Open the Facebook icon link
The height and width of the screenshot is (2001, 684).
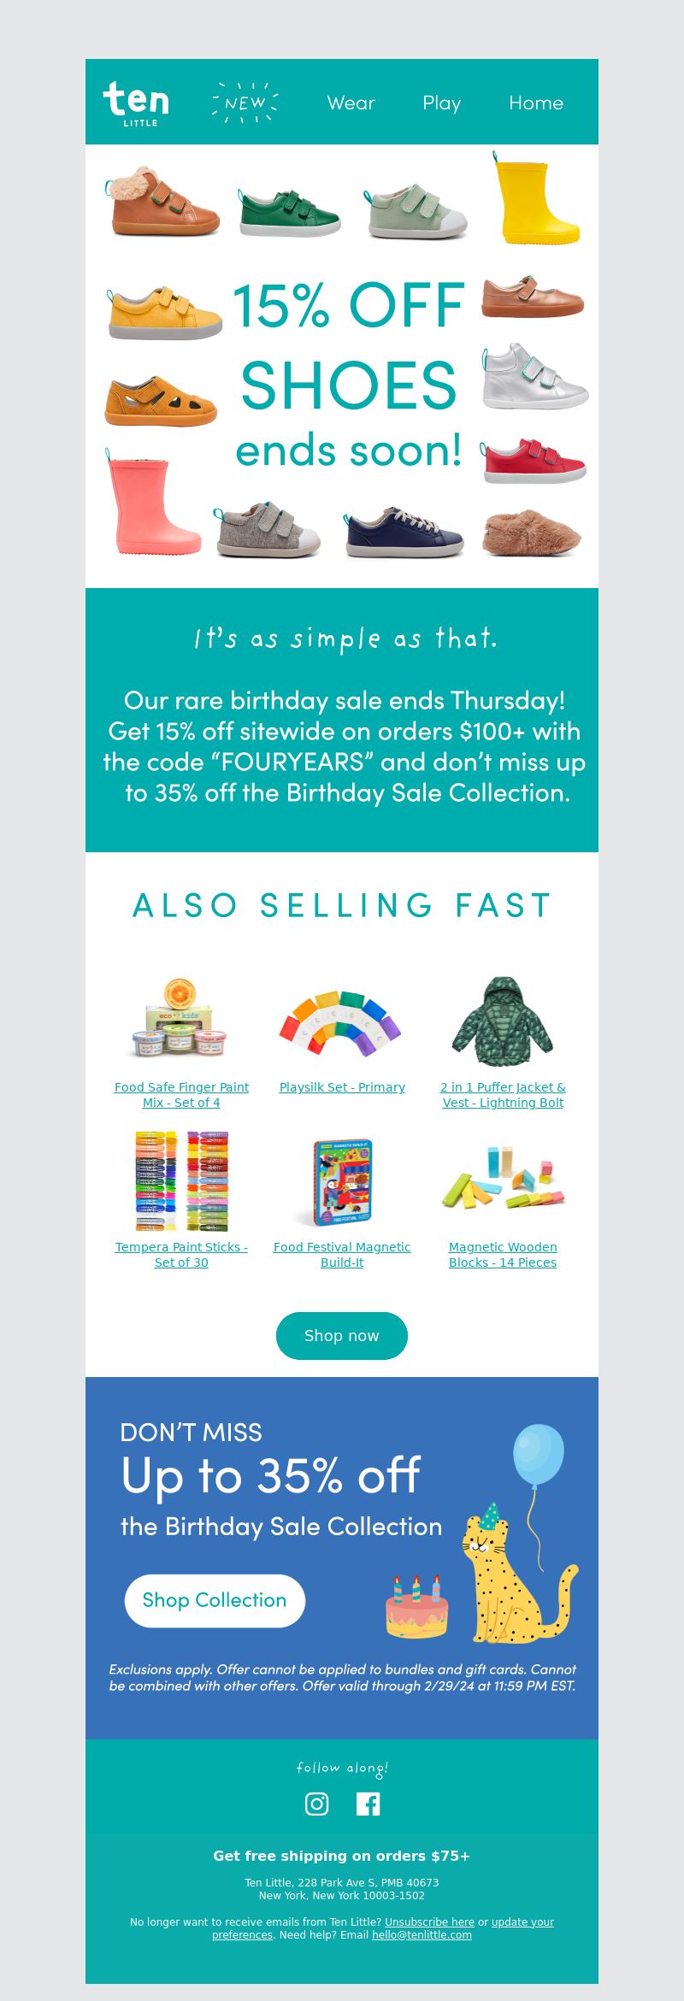click(368, 1804)
